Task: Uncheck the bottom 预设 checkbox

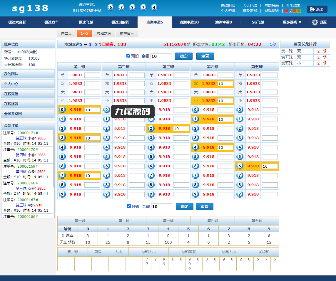Action: 129,206
